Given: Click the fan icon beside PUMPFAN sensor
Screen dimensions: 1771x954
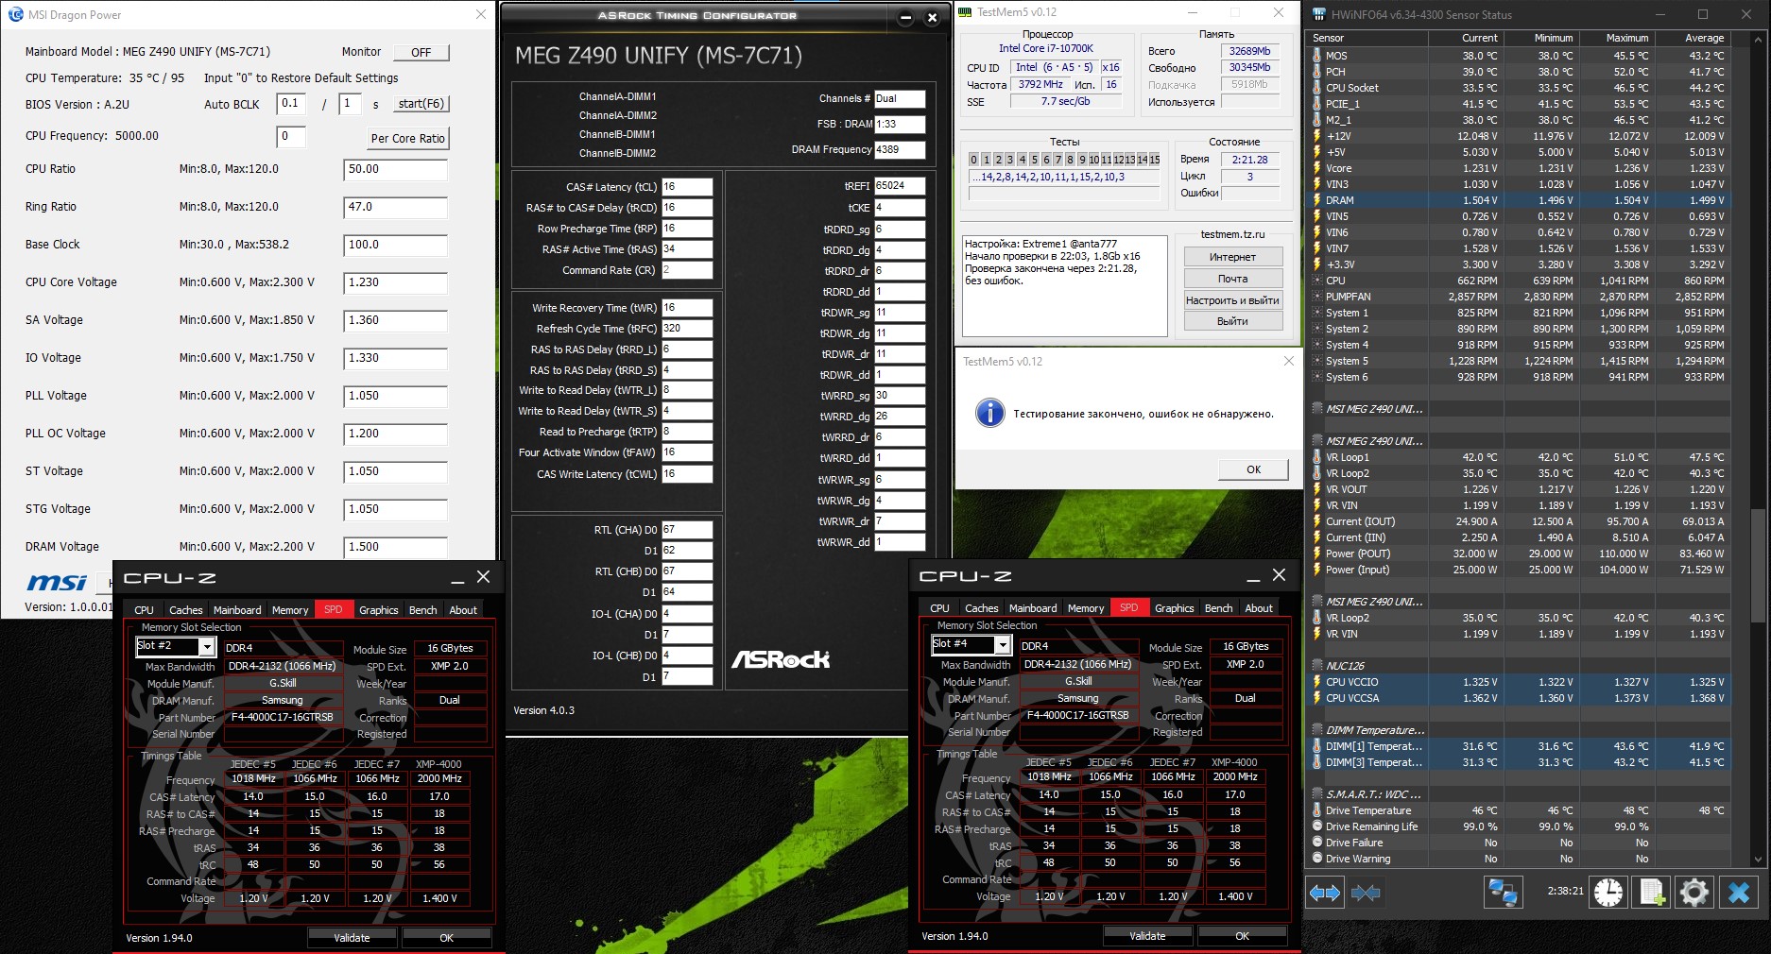Looking at the screenshot, I should (x=1316, y=297).
